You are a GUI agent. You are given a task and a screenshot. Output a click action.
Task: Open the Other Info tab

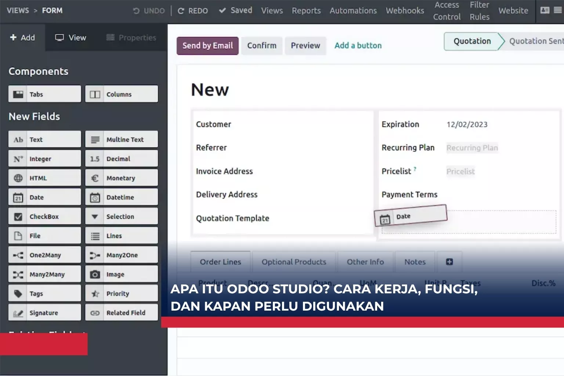coord(365,262)
